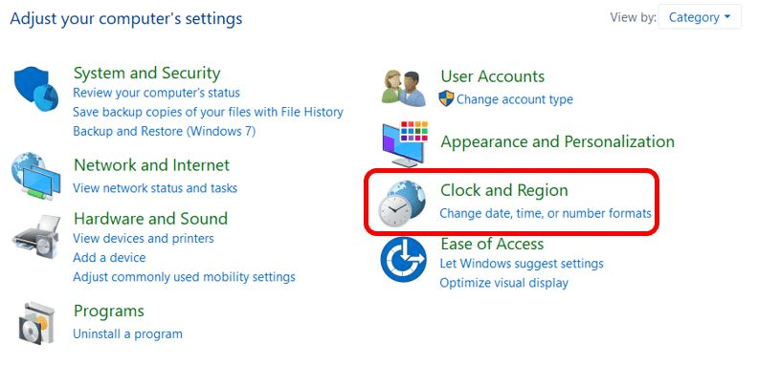Open Review your computer's status
Image resolution: width=758 pixels, height=365 pixels.
tap(156, 93)
